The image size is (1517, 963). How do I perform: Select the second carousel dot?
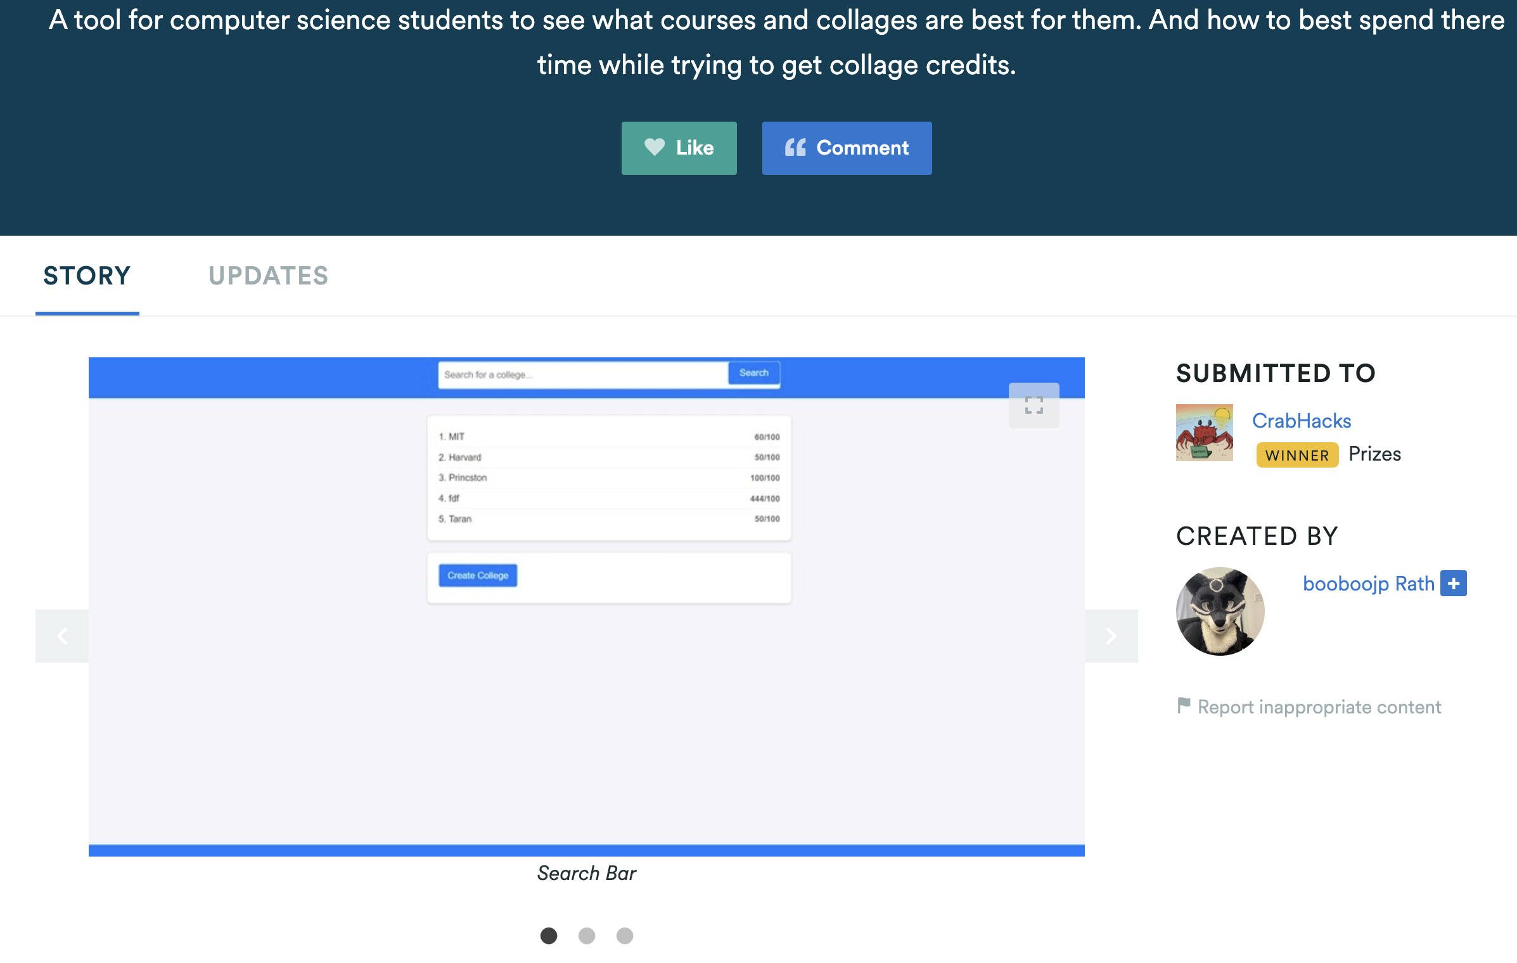pos(587,936)
